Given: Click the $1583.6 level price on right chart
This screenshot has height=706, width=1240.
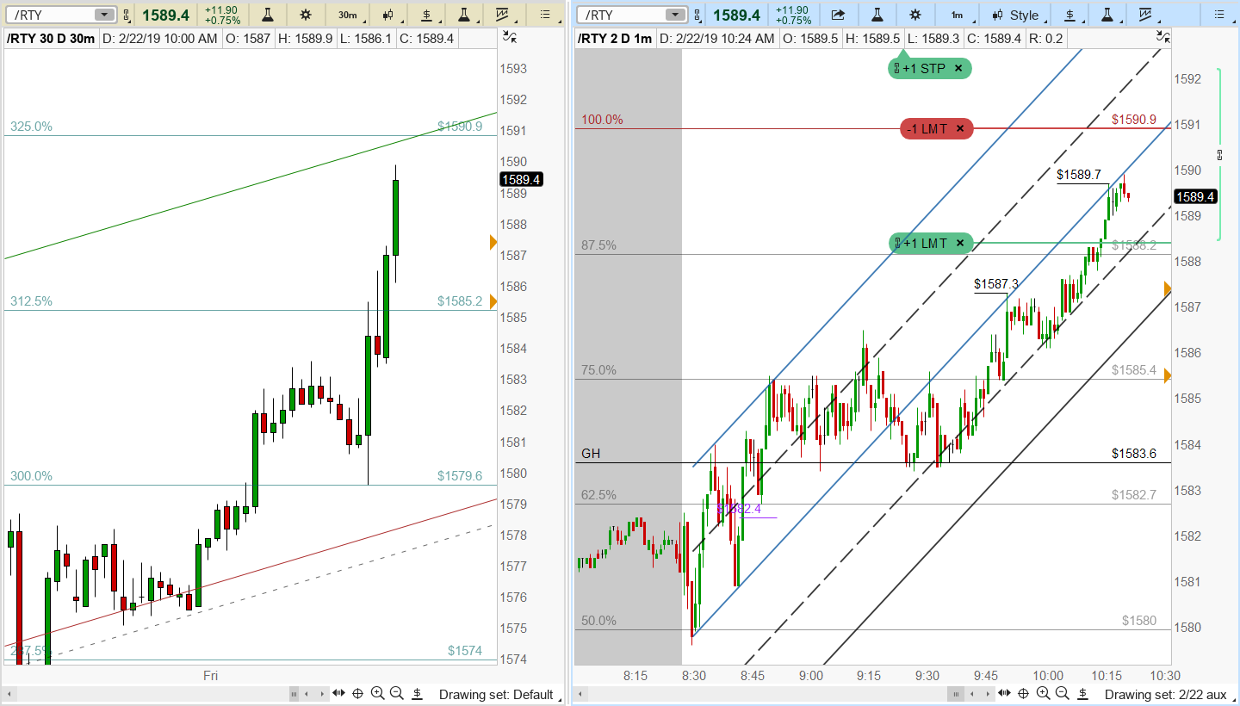Looking at the screenshot, I should tap(1134, 453).
